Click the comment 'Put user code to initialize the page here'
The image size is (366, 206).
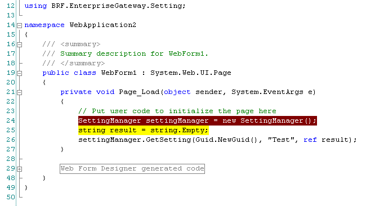pyautogui.click(x=184, y=111)
